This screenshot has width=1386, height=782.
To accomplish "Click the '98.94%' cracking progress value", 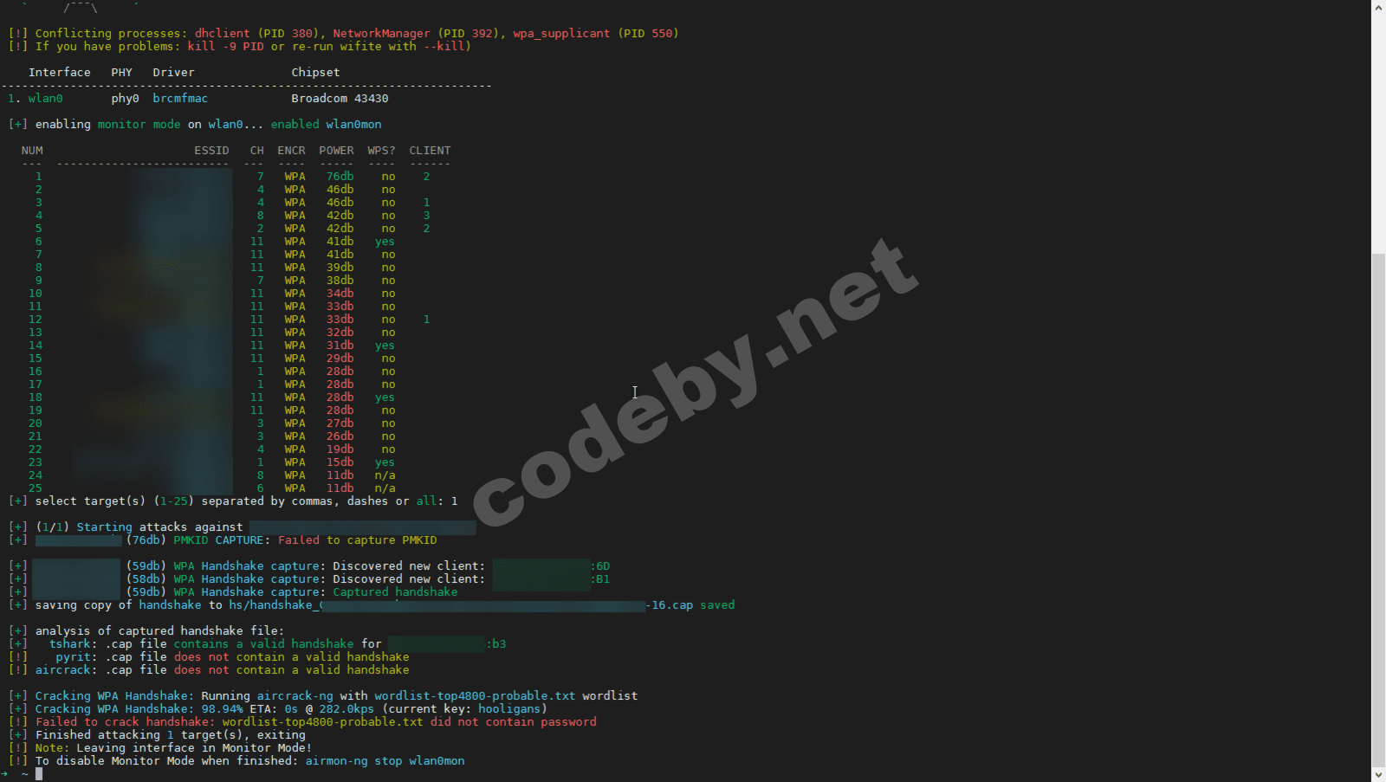I will (x=222, y=709).
